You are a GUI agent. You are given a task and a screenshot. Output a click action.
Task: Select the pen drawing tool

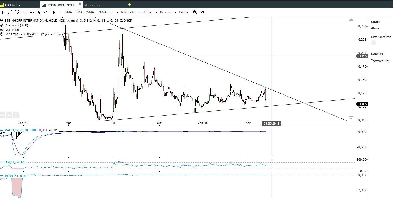pos(39,12)
